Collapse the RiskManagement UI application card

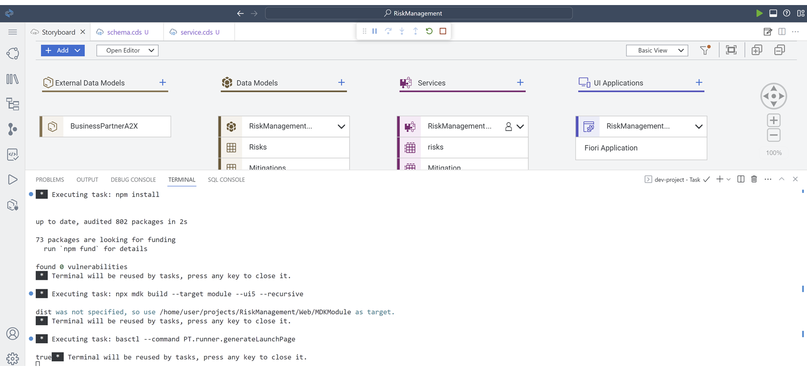coord(699,127)
